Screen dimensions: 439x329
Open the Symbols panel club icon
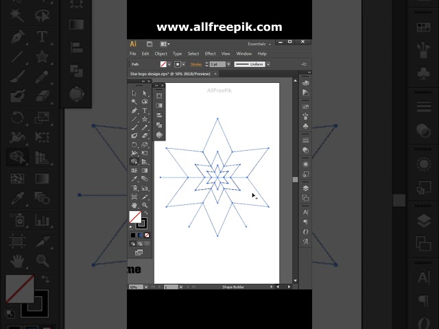305,126
